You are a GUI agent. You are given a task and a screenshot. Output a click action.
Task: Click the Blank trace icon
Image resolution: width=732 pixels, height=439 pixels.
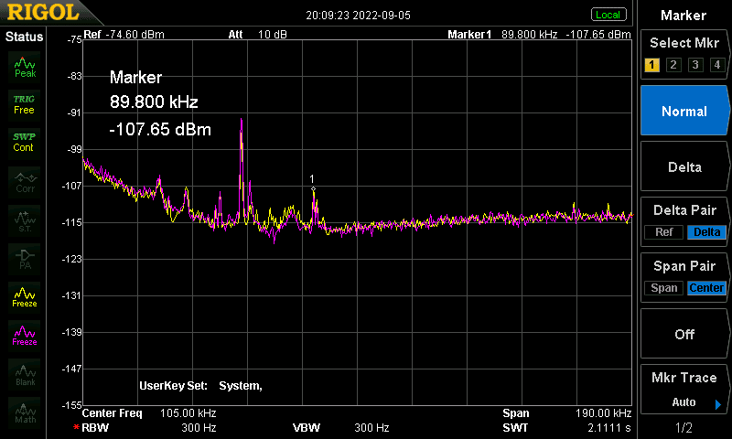pos(25,374)
